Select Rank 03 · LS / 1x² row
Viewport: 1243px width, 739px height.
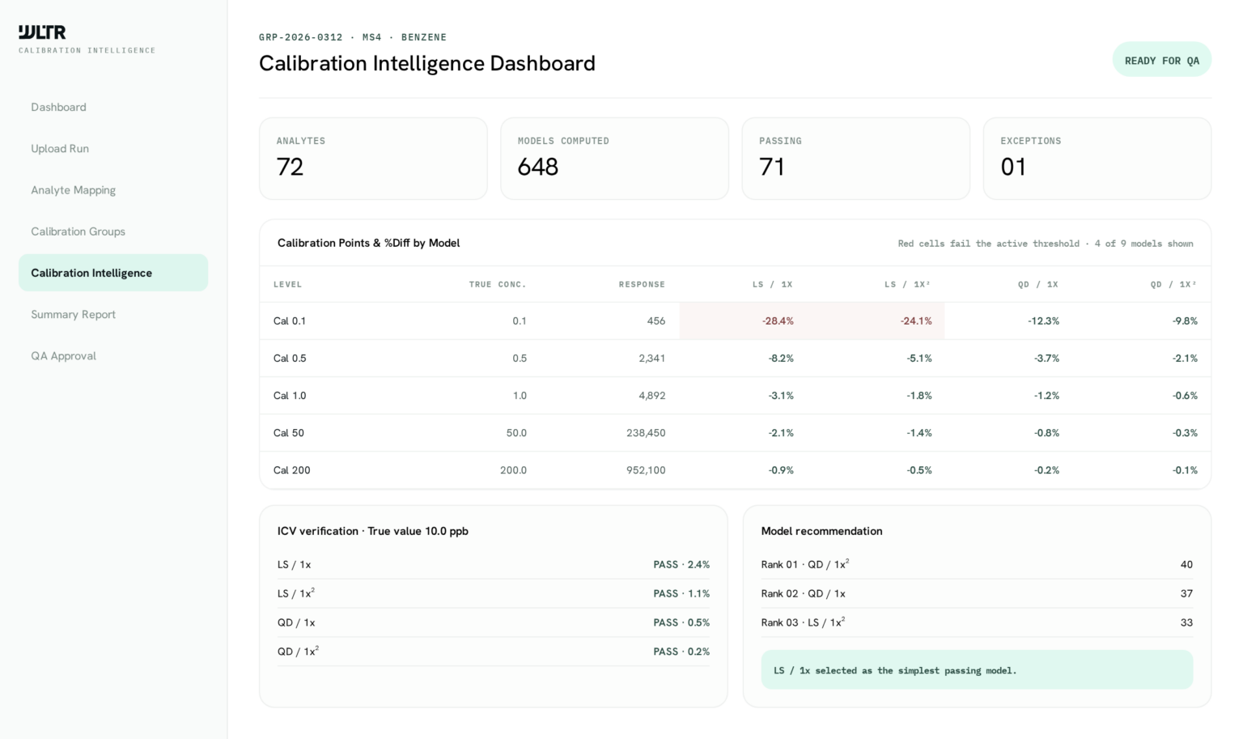pyautogui.click(x=977, y=622)
